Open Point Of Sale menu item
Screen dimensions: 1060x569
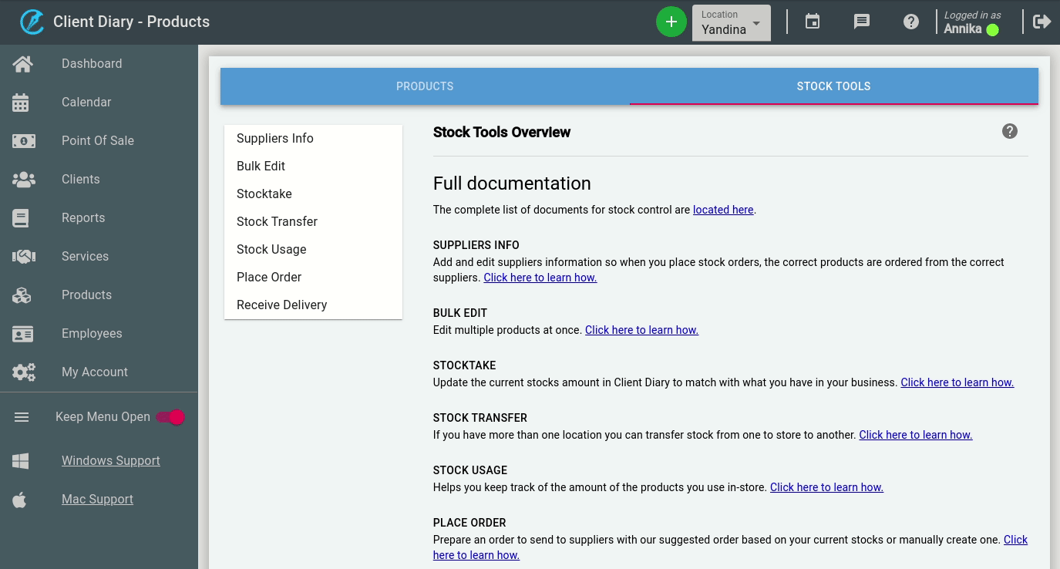point(99,141)
